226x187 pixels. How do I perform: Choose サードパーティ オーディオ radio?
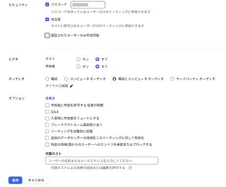(173, 79)
